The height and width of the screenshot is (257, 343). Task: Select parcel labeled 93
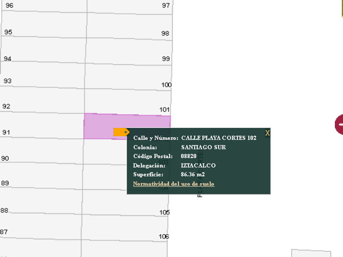click(42, 75)
